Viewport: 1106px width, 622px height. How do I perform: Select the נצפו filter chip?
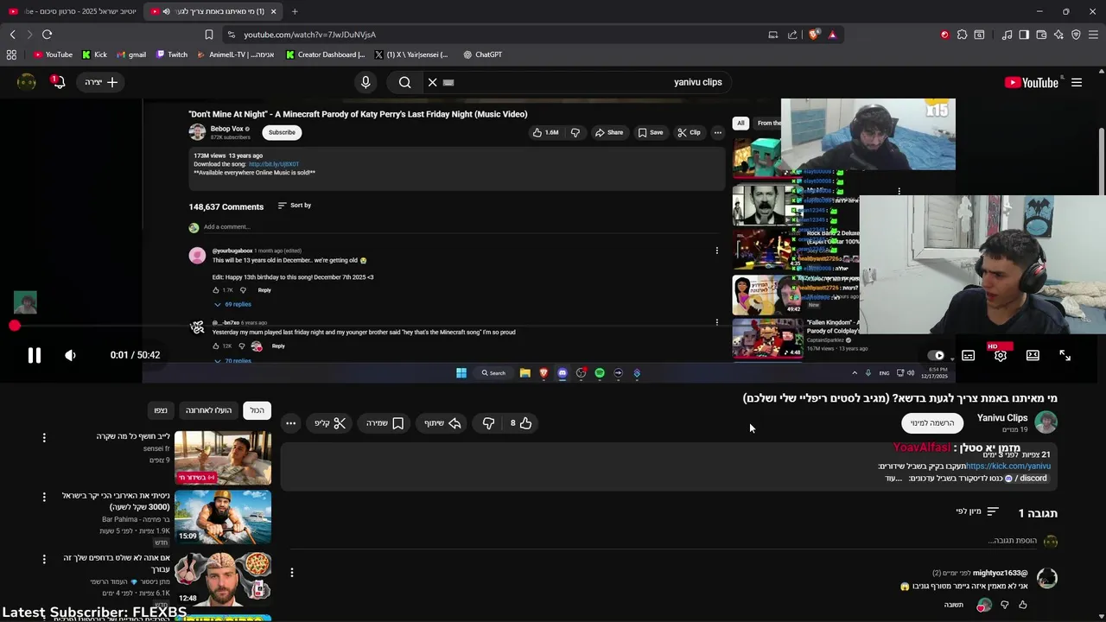161,410
